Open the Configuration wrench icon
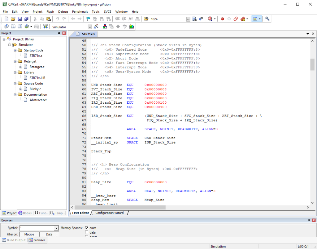Image resolution: width=317 pixels, height=249 pixels. [x=267, y=19]
